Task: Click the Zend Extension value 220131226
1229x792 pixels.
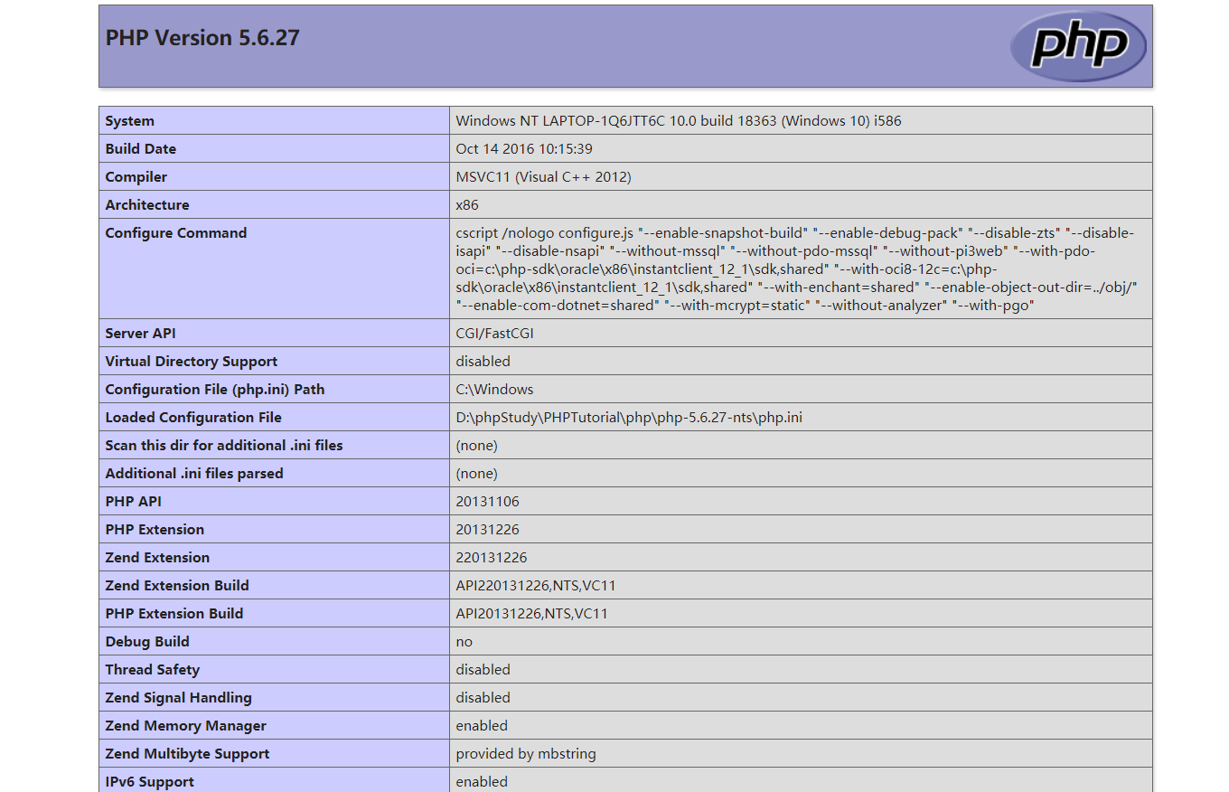Action: [x=492, y=558]
